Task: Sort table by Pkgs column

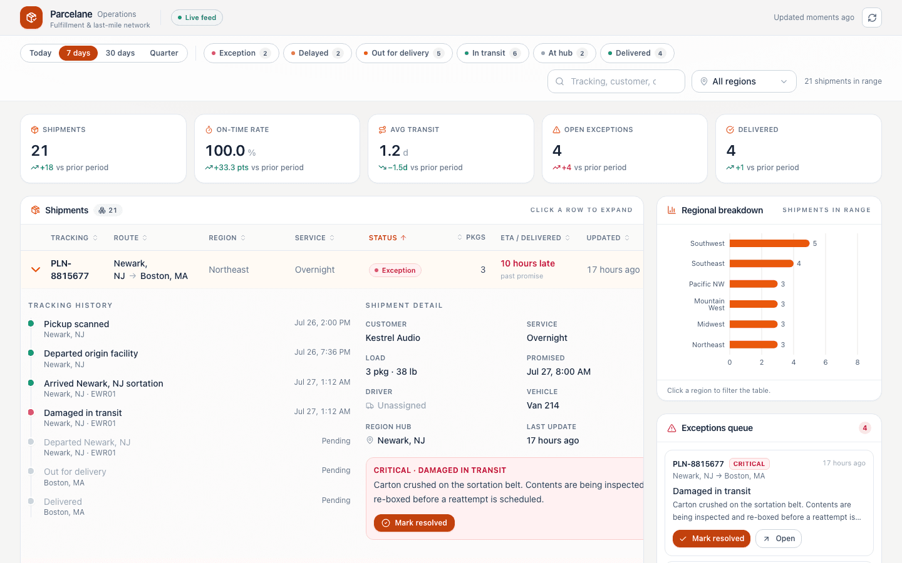Action: [x=471, y=237]
